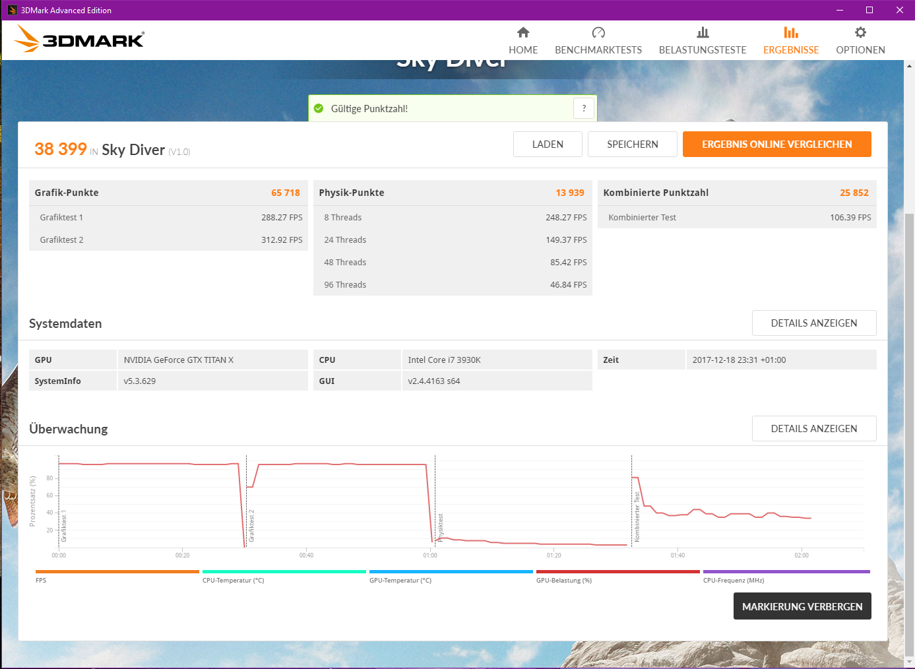Click the 3DMark title bar app icon
The height and width of the screenshot is (669, 915).
12,10
